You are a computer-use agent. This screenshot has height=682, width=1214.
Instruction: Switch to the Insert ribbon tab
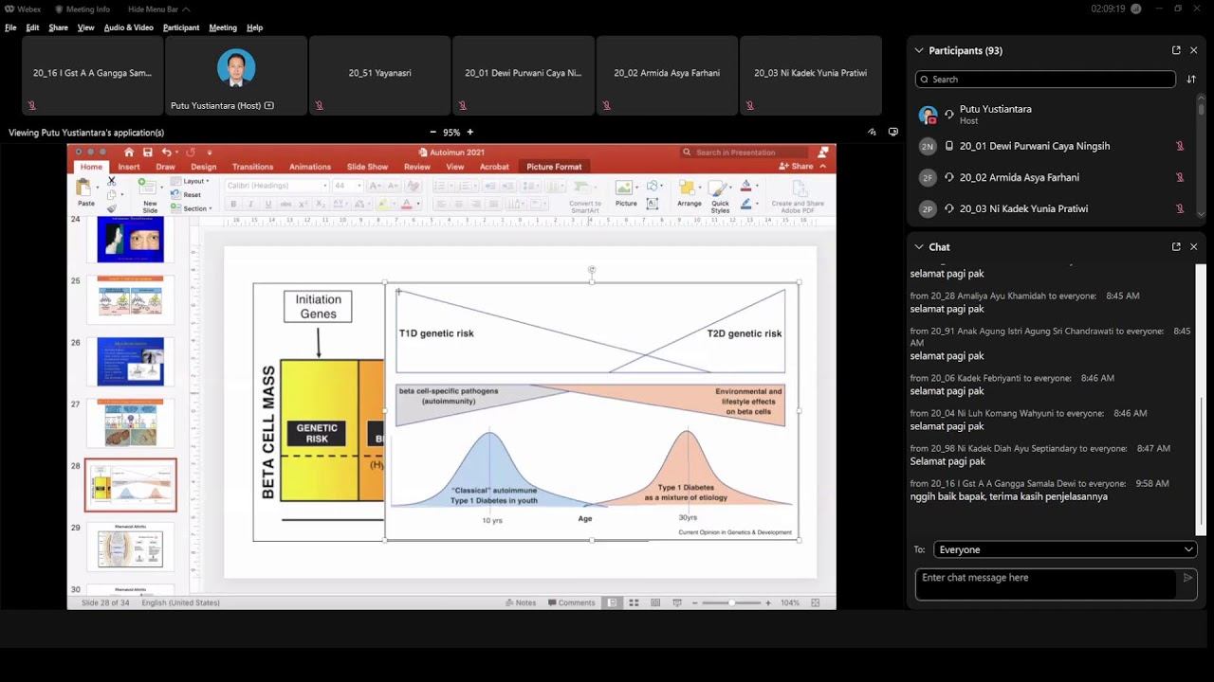tap(129, 167)
